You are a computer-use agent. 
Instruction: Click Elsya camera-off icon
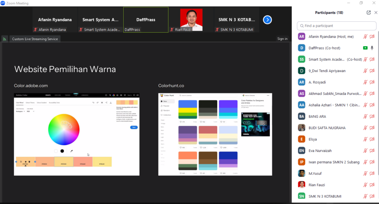tap(372, 139)
